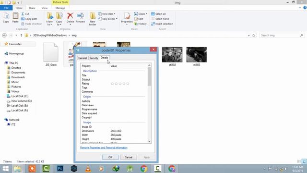The image size is (307, 173).
Task: Click the red Delete X icon
Action: 70,16
